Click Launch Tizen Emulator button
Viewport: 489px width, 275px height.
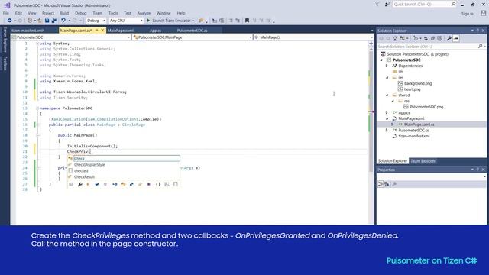coord(170,21)
